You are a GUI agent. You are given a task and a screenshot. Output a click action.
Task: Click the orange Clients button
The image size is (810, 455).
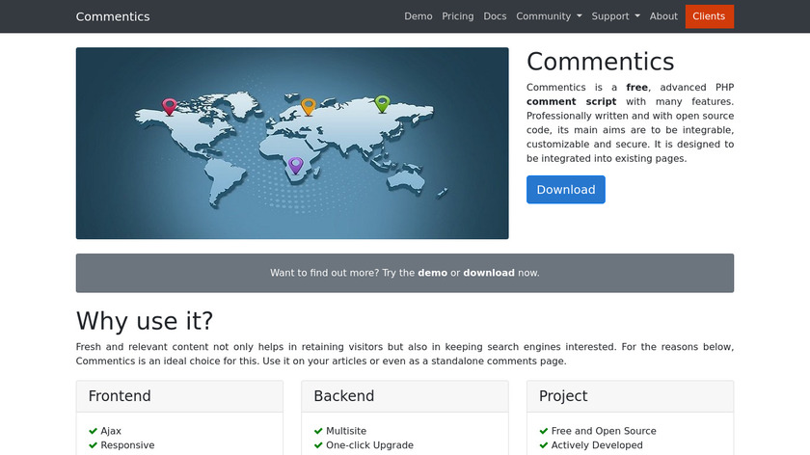click(710, 16)
